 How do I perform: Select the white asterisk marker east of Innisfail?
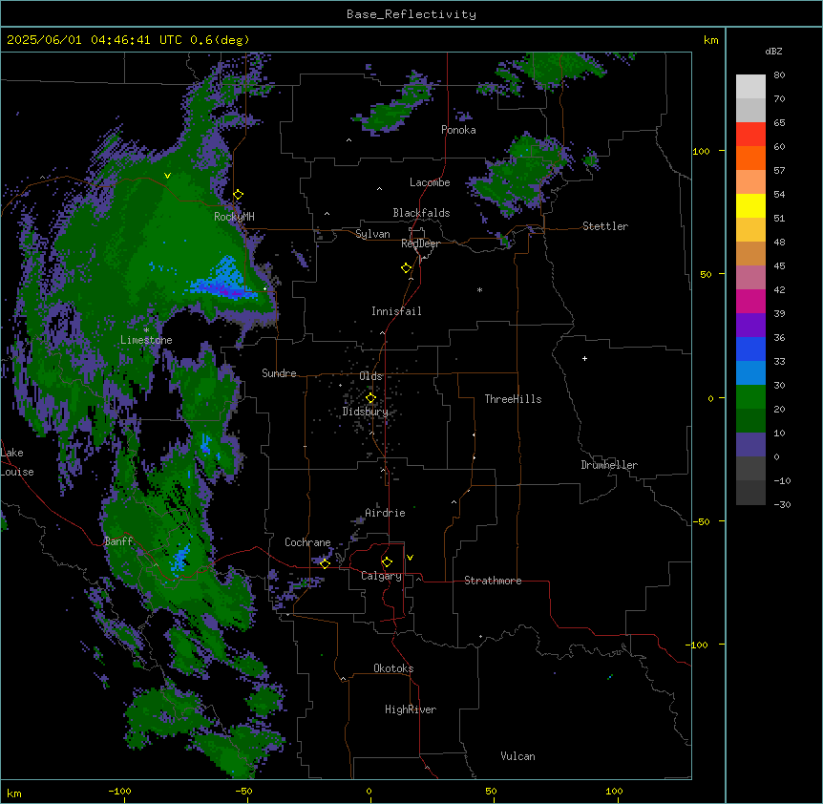click(x=479, y=289)
